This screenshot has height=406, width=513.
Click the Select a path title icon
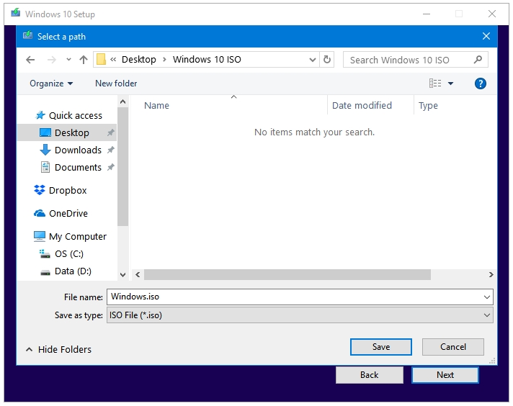coord(28,35)
